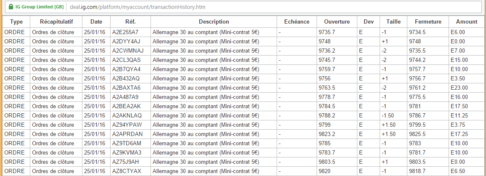Screen dimensions: 486x176
Task: Click reference AZ8CTYAX in last row
Action: [127, 171]
